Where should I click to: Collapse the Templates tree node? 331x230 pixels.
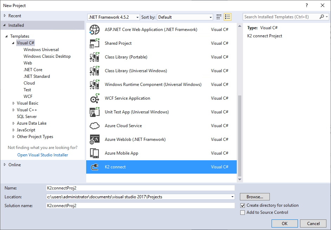coord(7,36)
